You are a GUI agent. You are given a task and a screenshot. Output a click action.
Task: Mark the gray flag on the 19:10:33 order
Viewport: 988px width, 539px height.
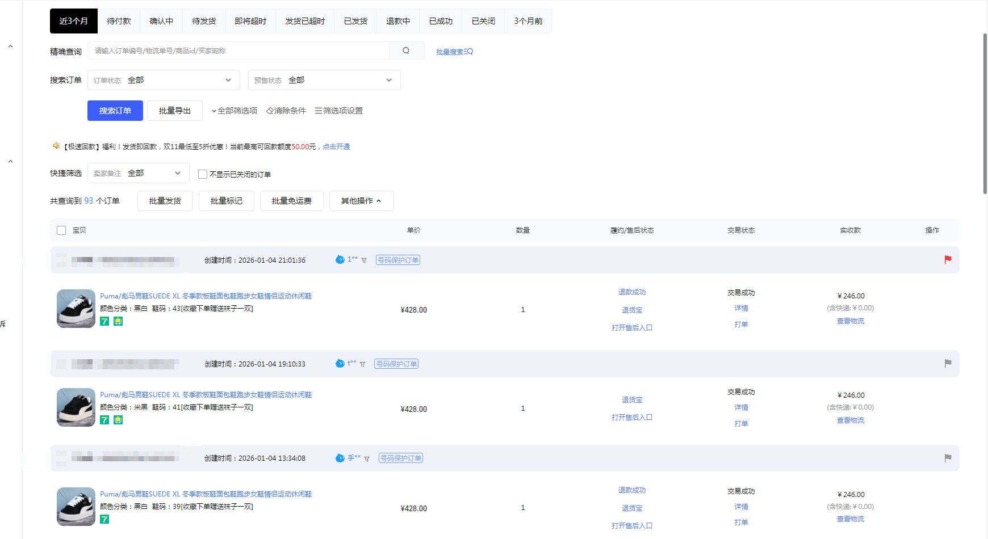(948, 363)
